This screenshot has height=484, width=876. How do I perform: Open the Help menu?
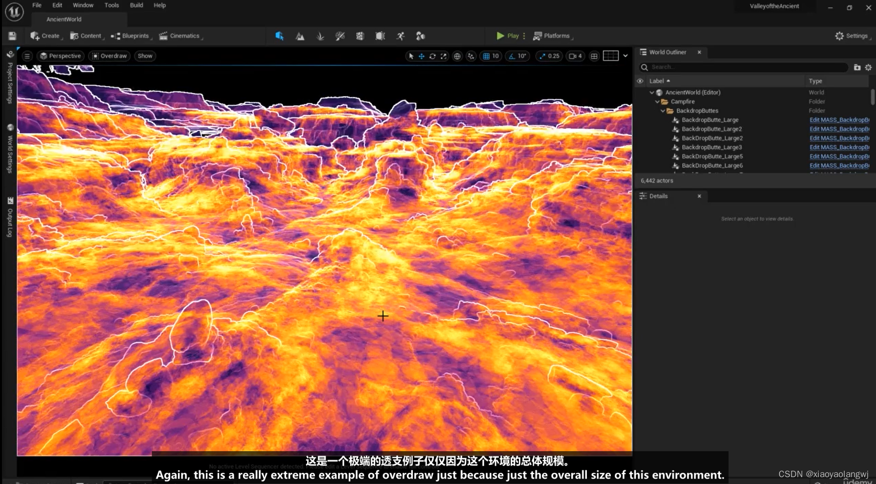(159, 5)
